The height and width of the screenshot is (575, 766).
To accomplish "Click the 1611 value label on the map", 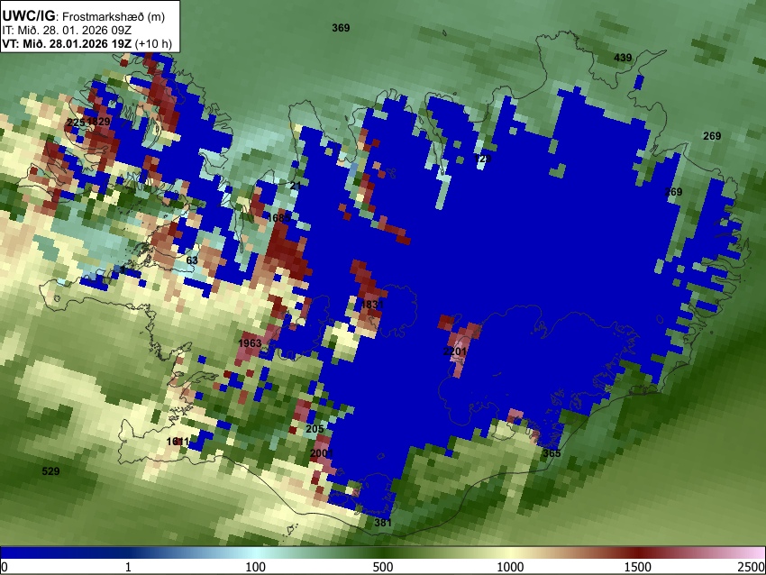I will tap(178, 442).
